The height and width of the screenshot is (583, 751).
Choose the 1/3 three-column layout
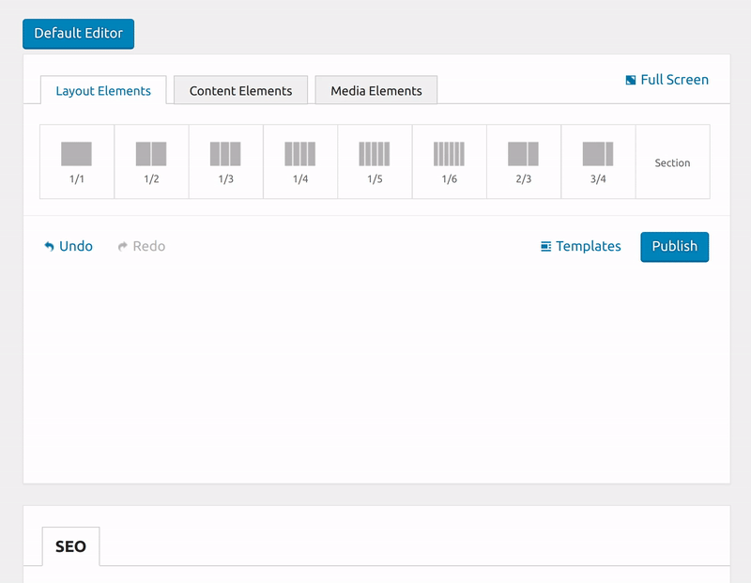click(x=225, y=161)
